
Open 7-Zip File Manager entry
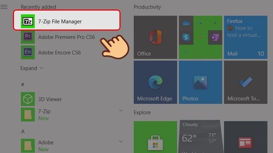click(67, 20)
